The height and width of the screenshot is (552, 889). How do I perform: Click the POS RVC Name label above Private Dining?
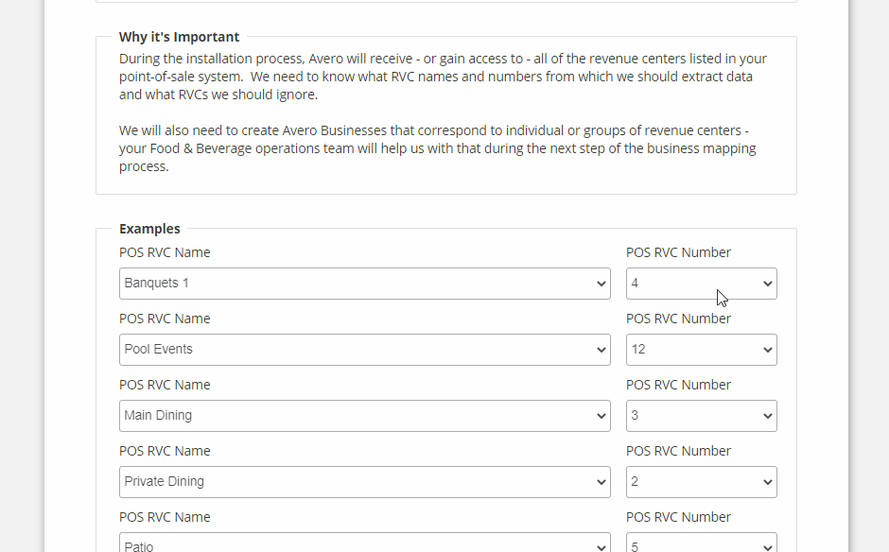(x=165, y=451)
